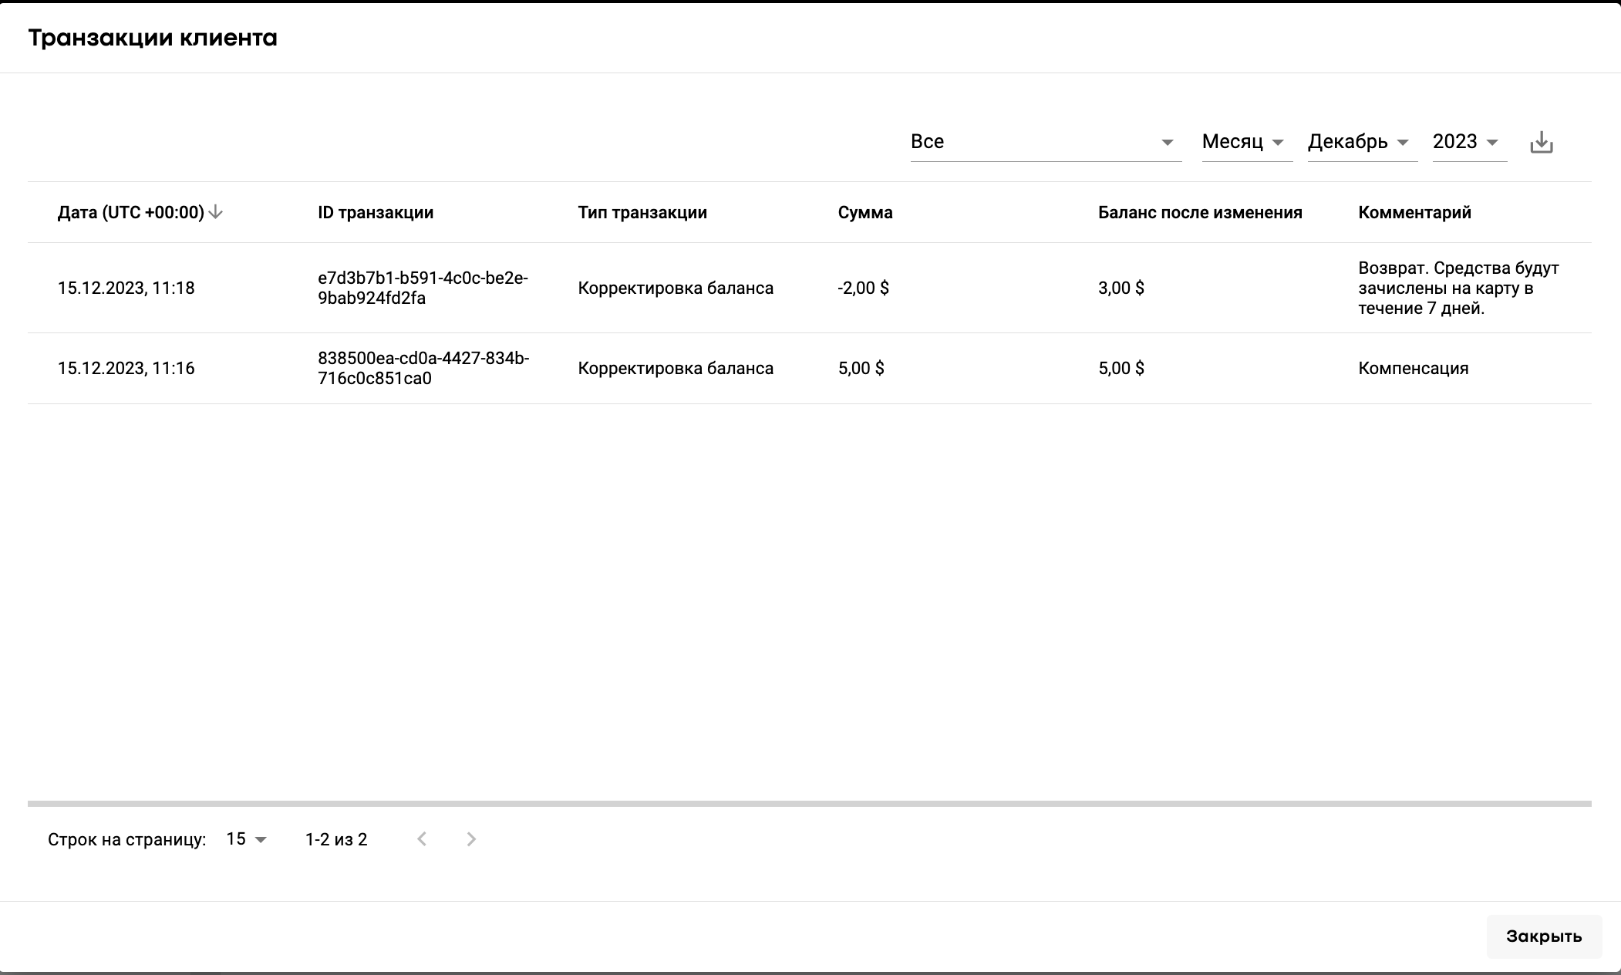The height and width of the screenshot is (975, 1621).
Task: Expand the 'Месяц' period dropdown
Action: [1245, 142]
